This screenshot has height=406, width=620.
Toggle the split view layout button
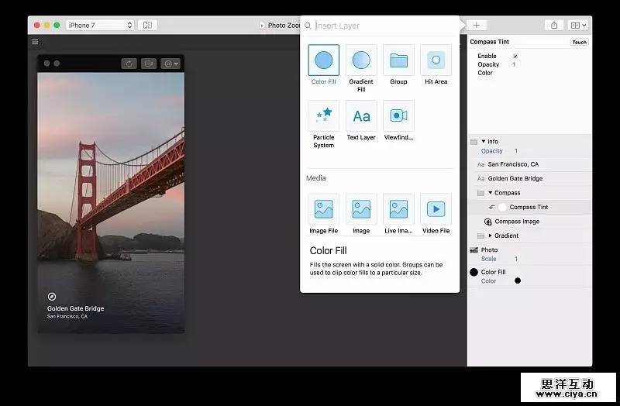[147, 26]
